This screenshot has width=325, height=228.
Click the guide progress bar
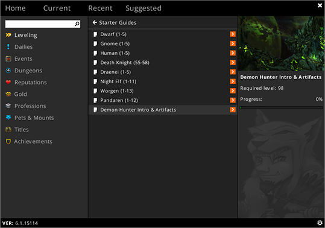[281, 107]
